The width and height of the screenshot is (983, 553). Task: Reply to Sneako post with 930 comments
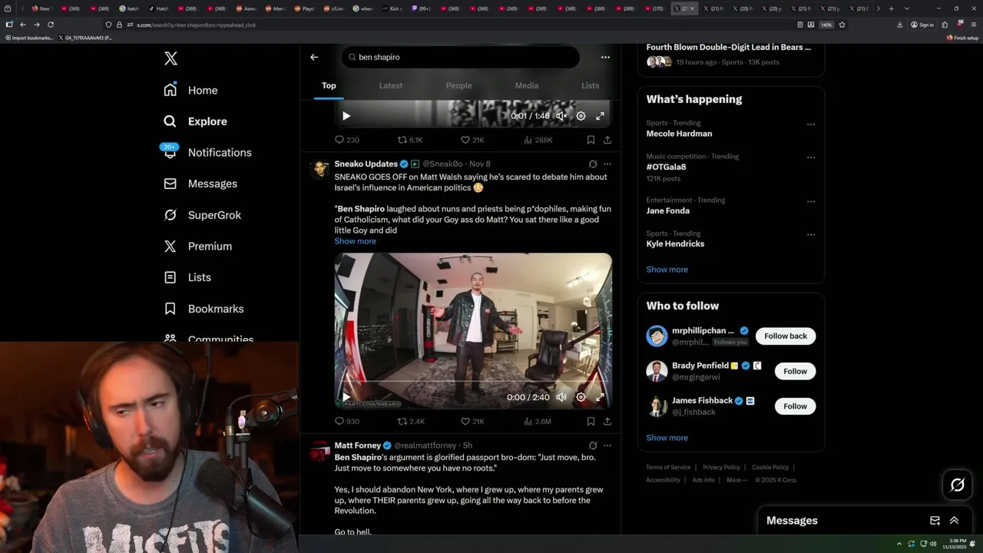[347, 421]
